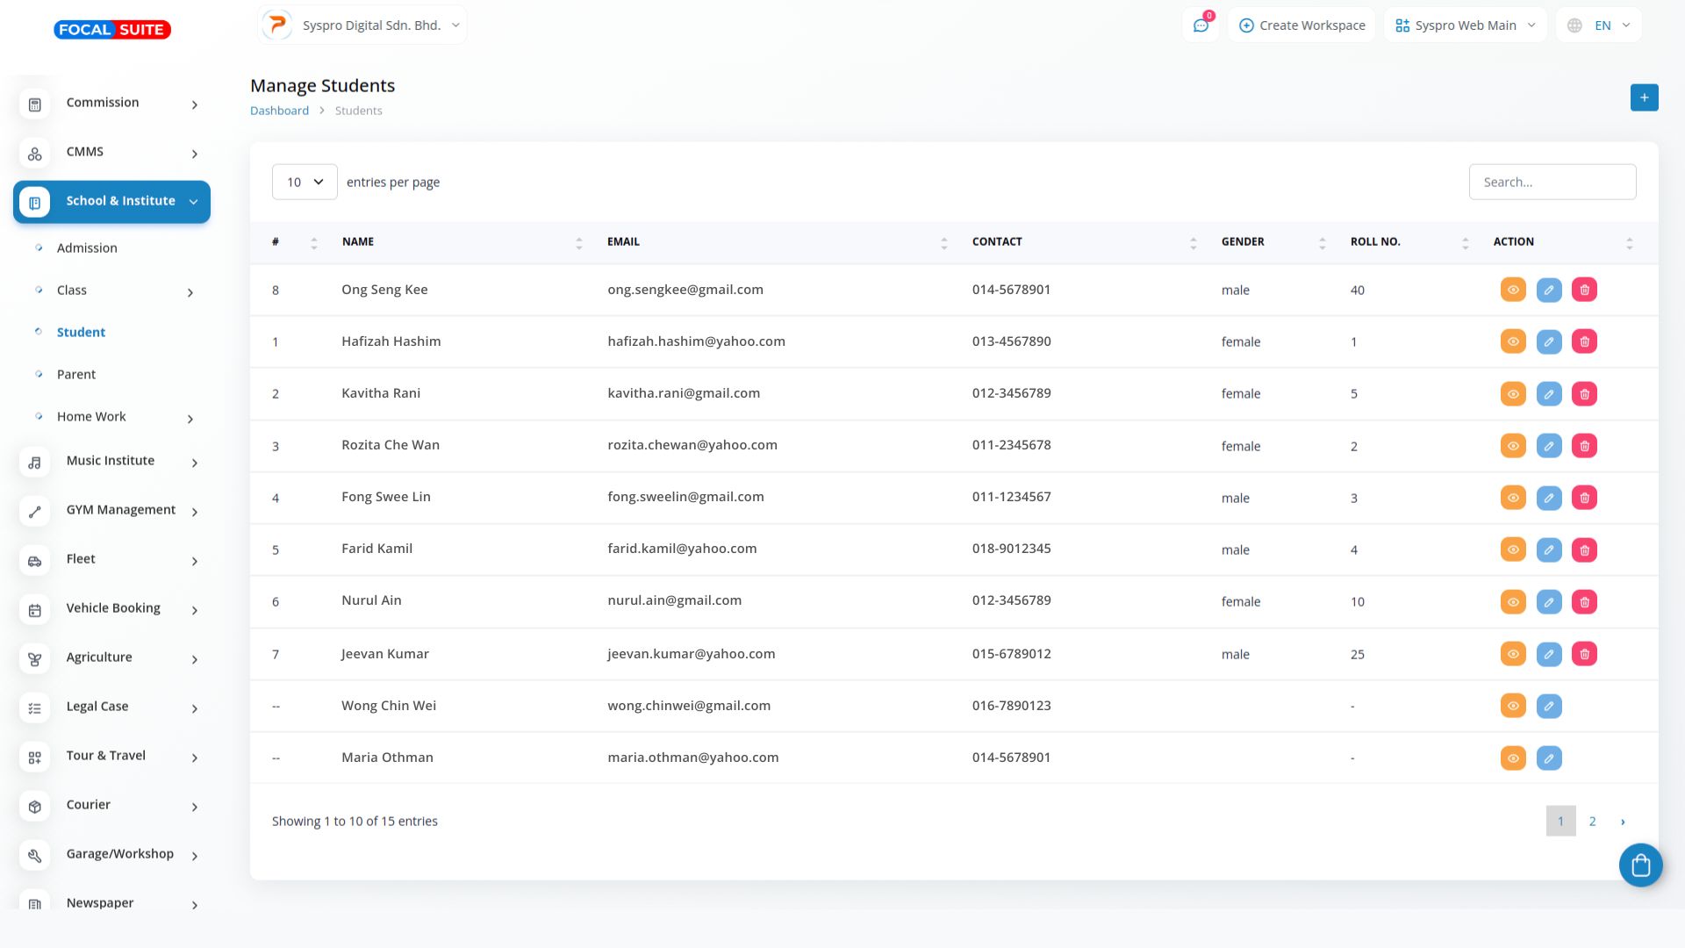The height and width of the screenshot is (948, 1685).
Task: Delete Jeevan Kumar's student record
Action: point(1584,654)
